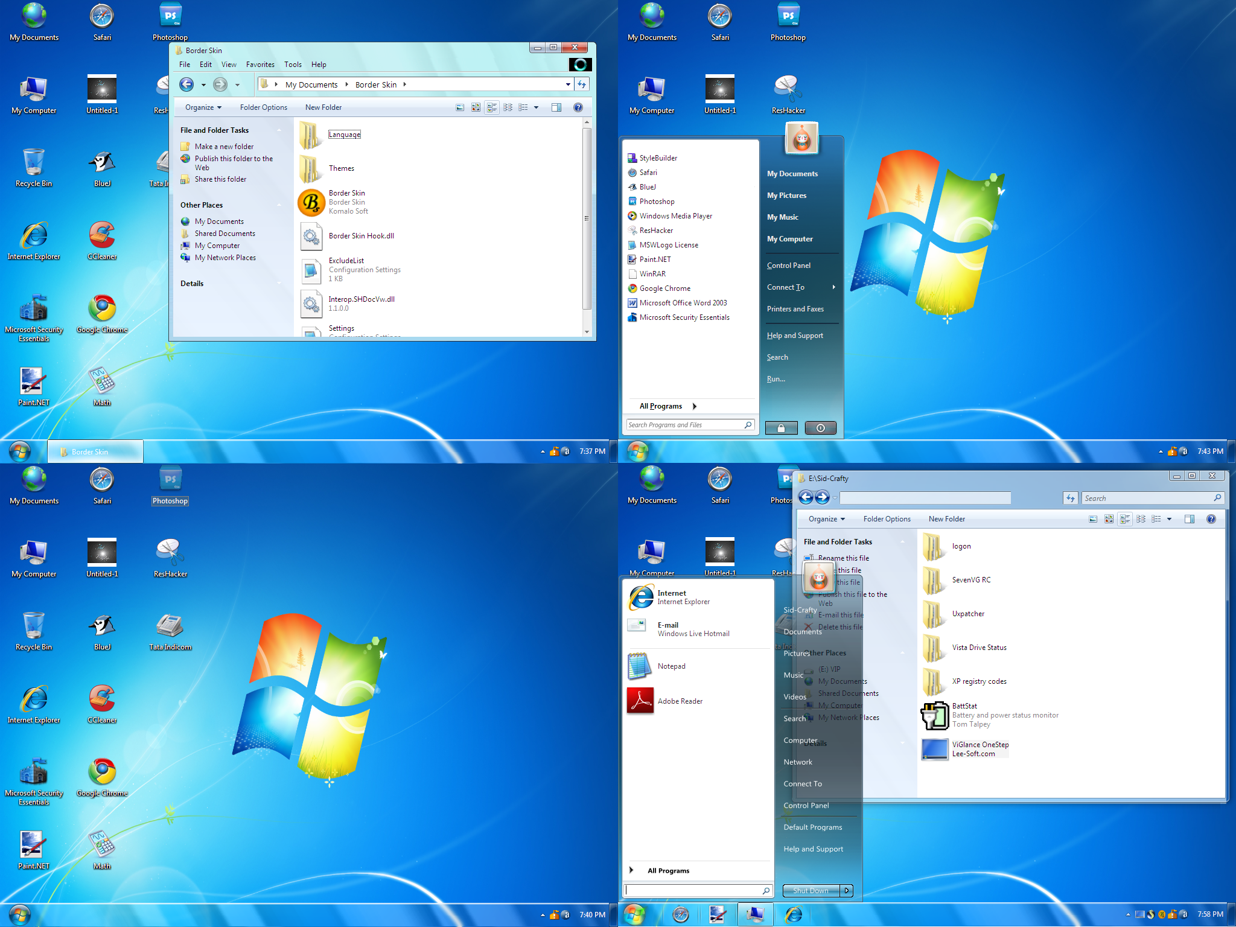This screenshot has width=1236, height=927.
Task: Open Help icon in Border Skin toolbar
Action: (578, 107)
